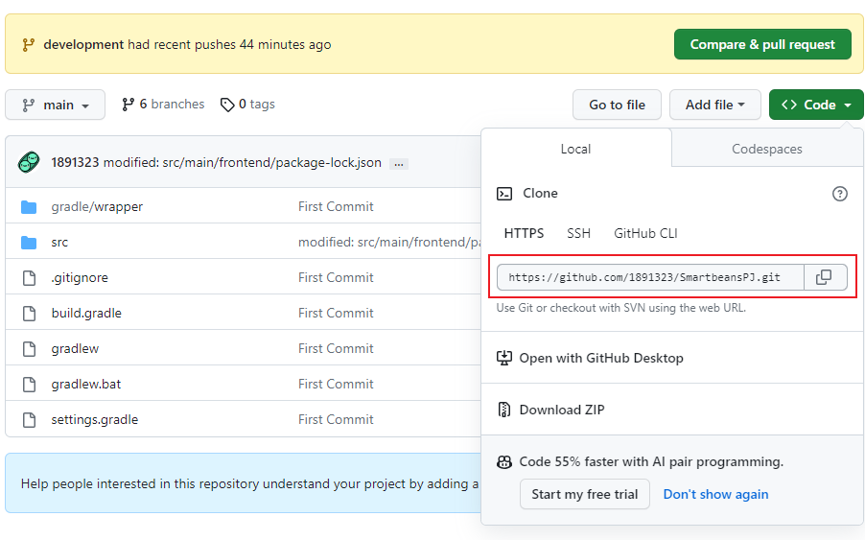Click Download ZIP

point(562,410)
